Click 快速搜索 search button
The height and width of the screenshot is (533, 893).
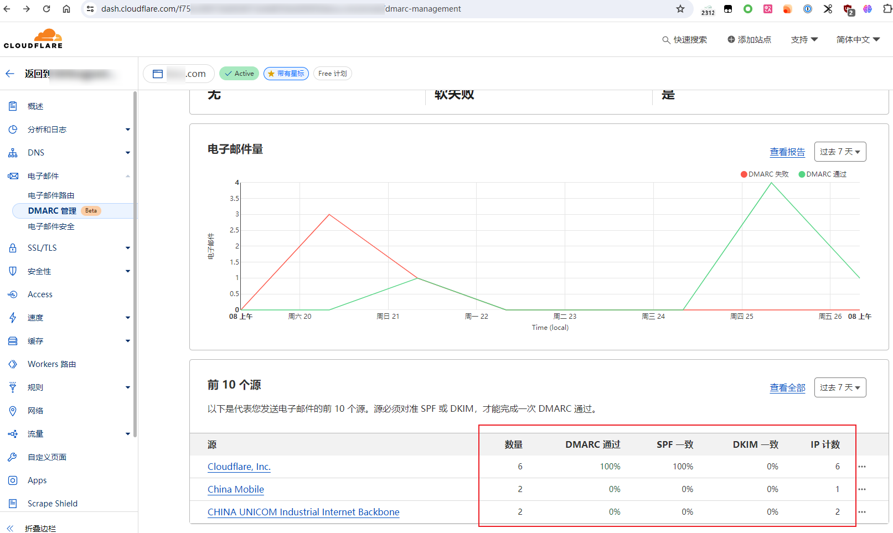point(684,39)
